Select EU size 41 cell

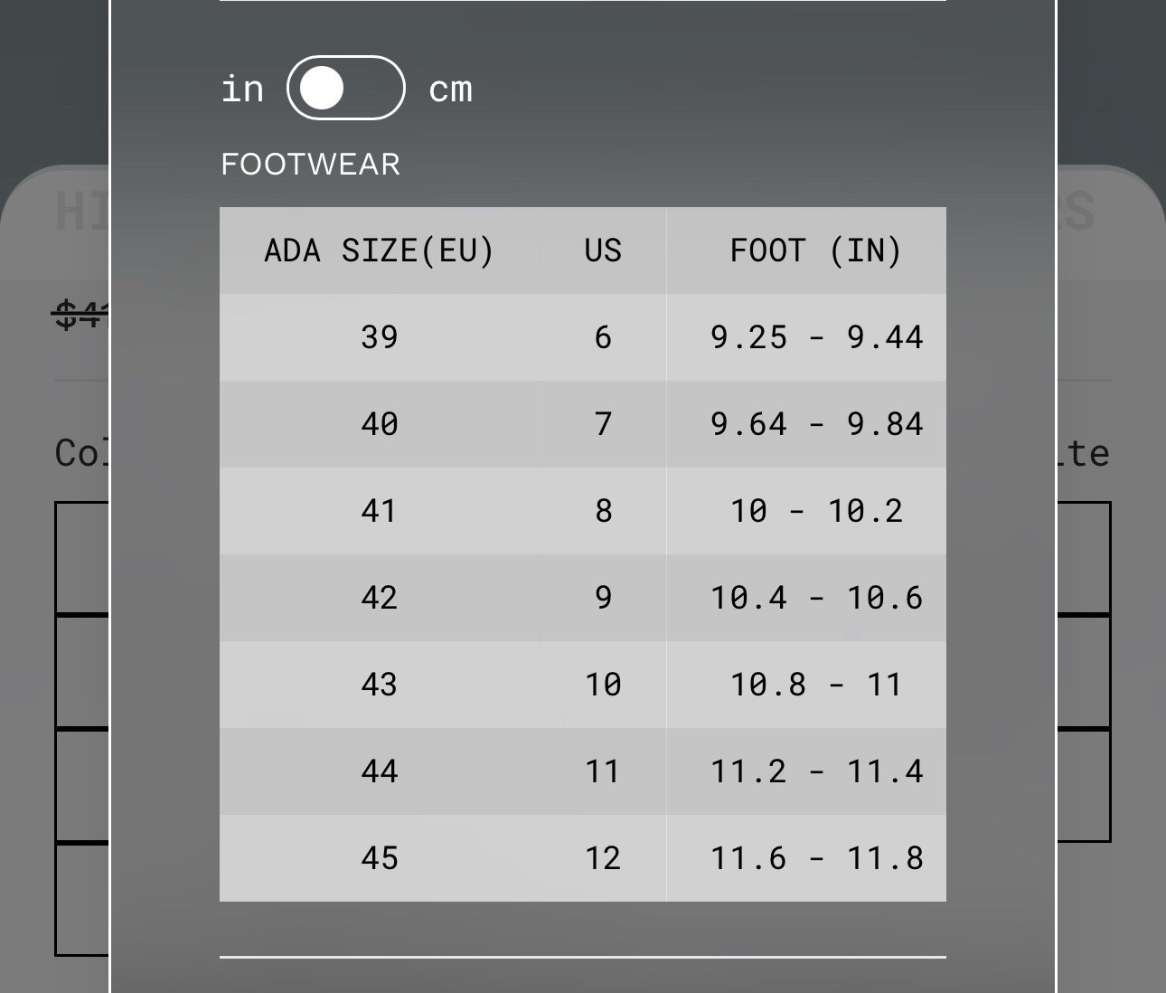click(380, 511)
